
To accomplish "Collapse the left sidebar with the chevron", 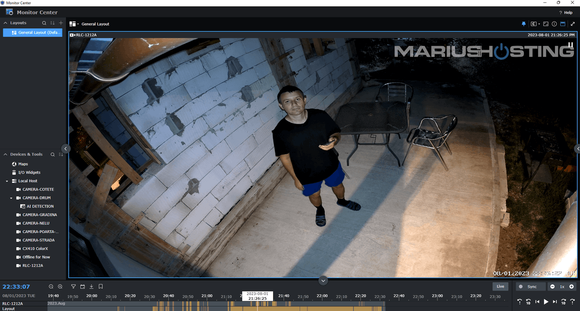I will click(x=65, y=149).
